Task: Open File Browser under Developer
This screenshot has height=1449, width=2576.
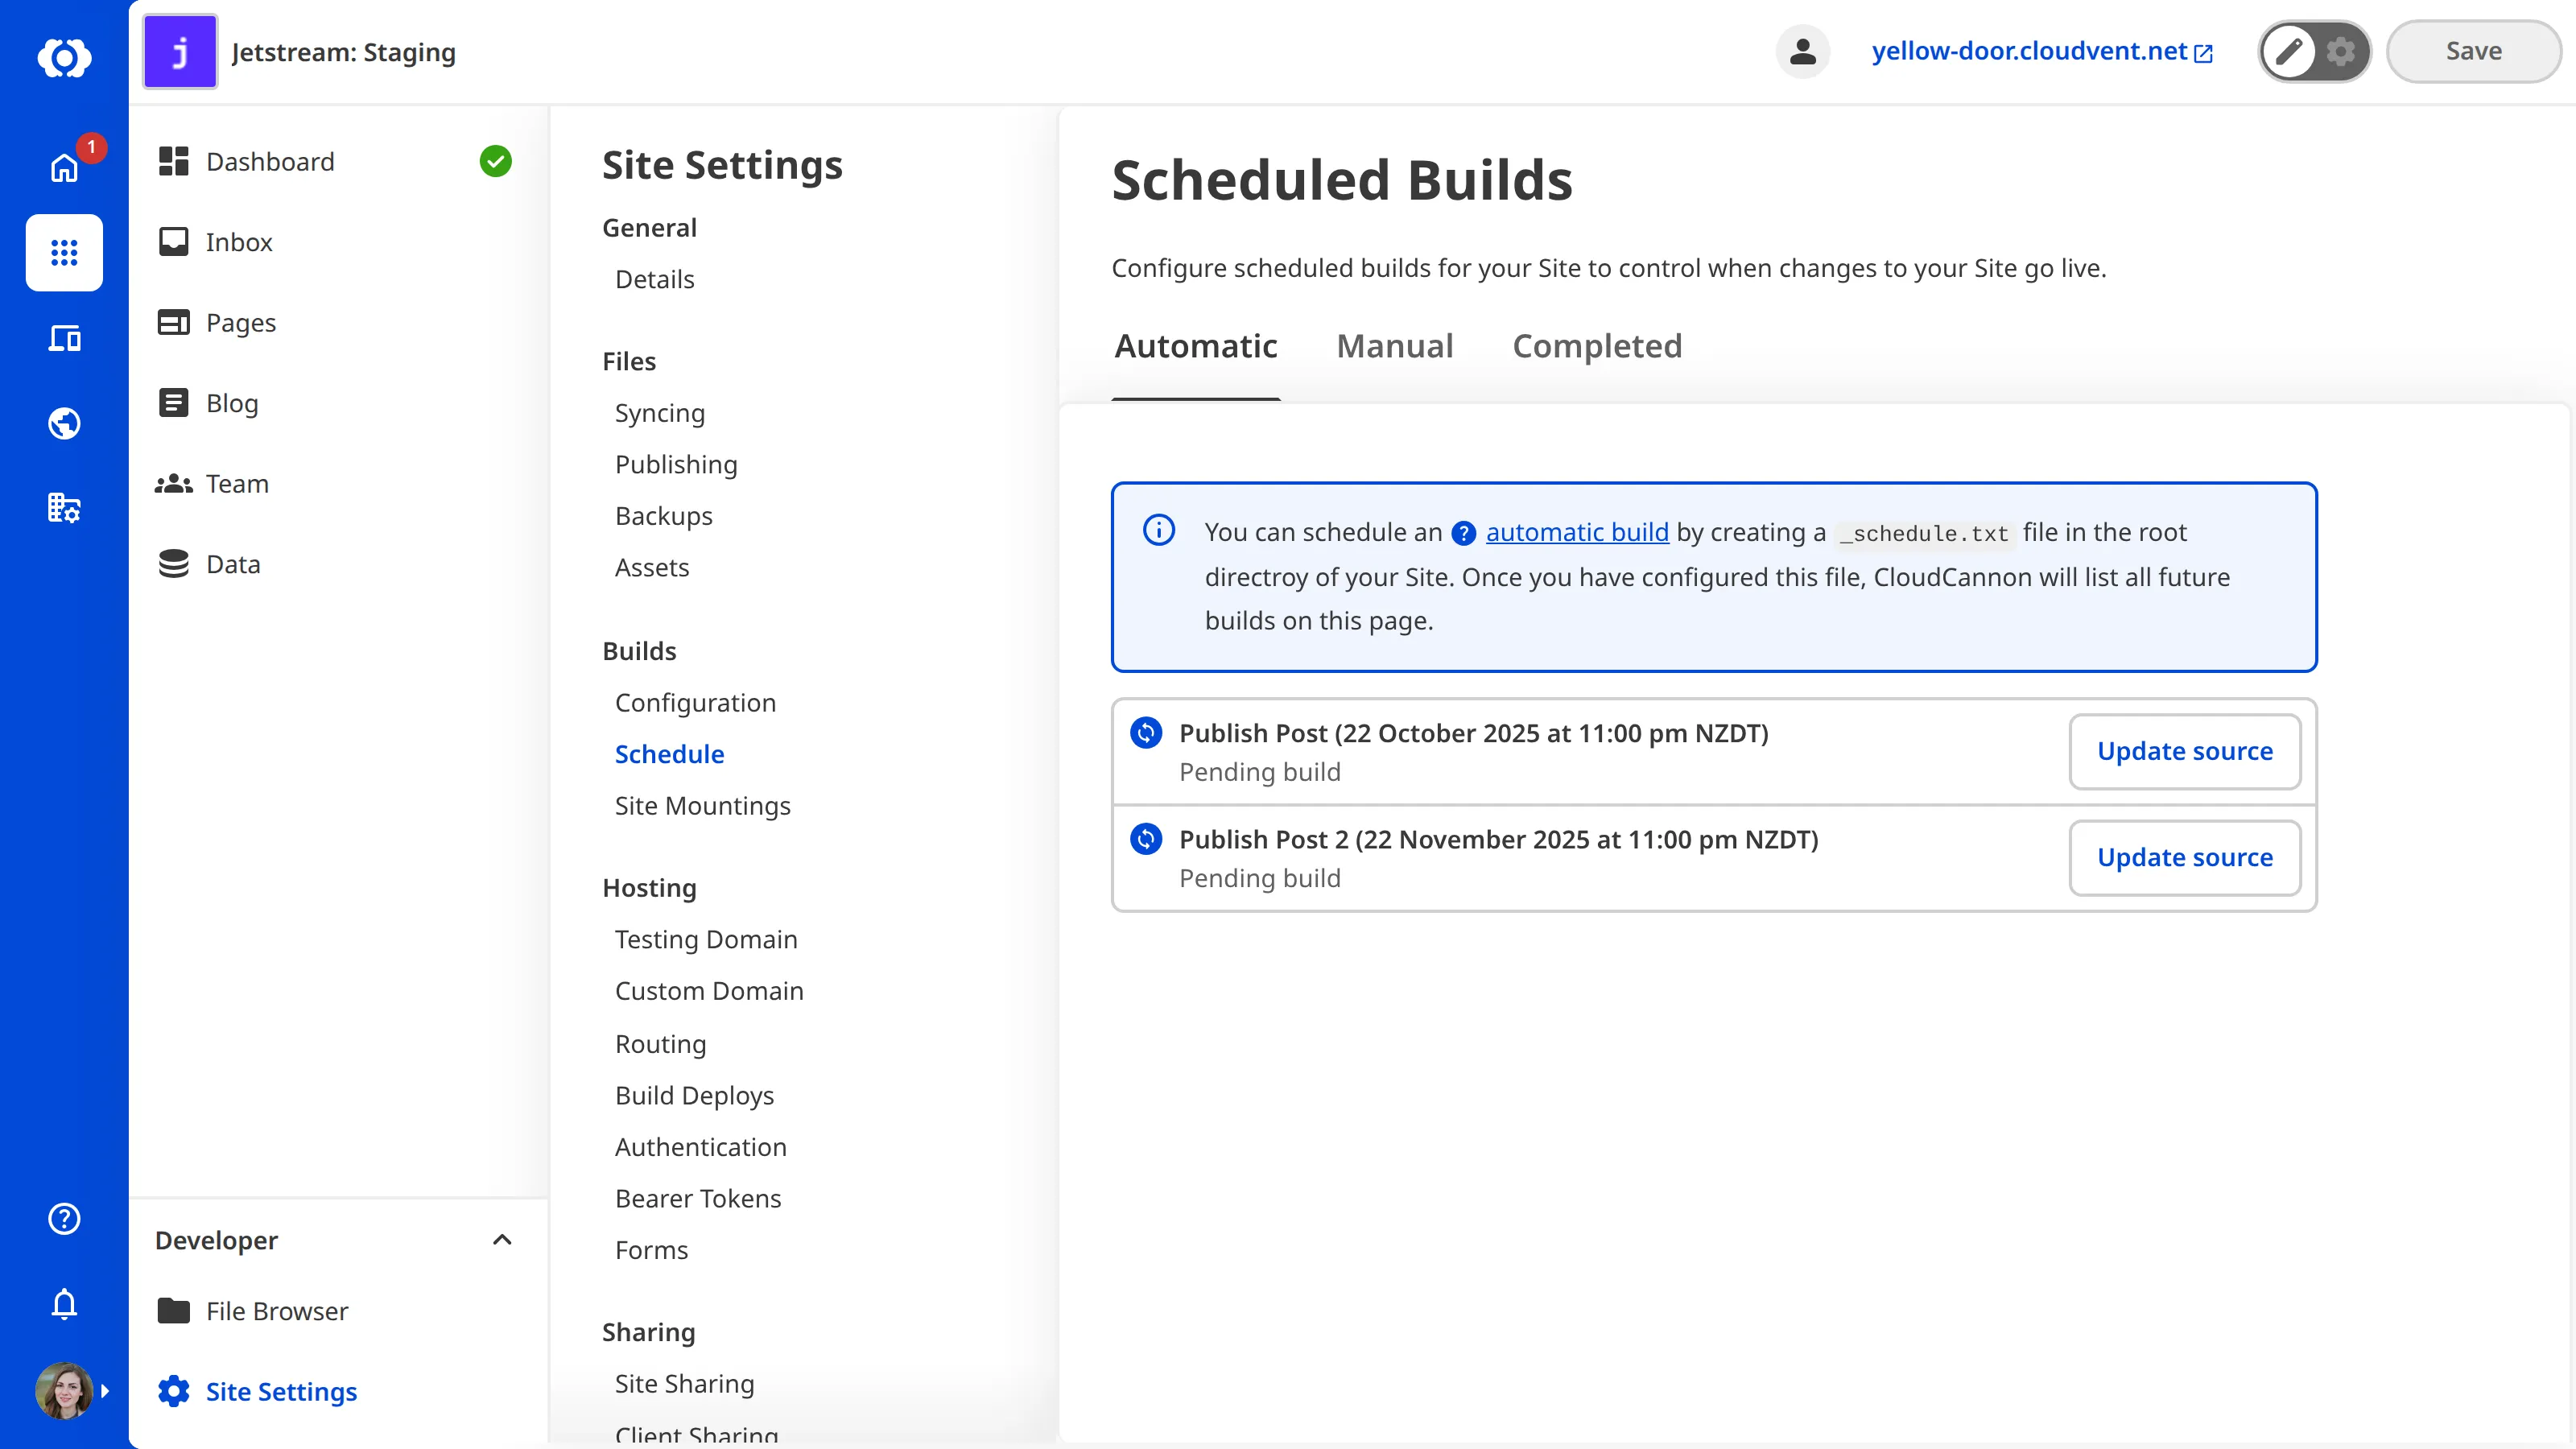Action: click(253, 1311)
